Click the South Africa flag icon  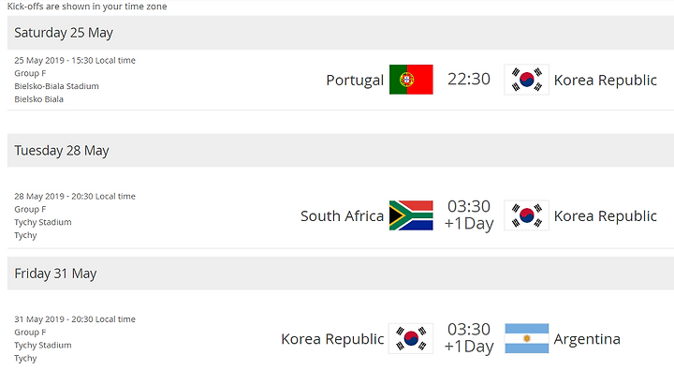[x=411, y=215]
